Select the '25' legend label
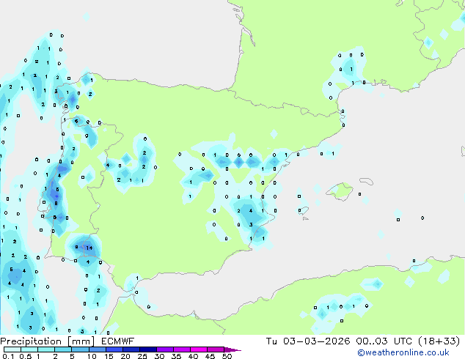The height and width of the screenshot is (359, 465). (x=142, y=356)
